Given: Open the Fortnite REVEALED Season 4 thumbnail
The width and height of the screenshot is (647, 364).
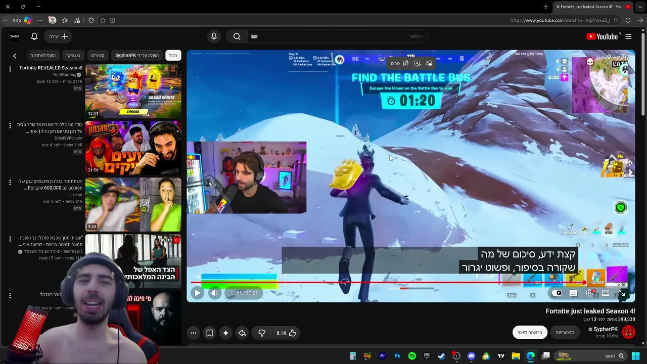Looking at the screenshot, I should click(x=133, y=91).
